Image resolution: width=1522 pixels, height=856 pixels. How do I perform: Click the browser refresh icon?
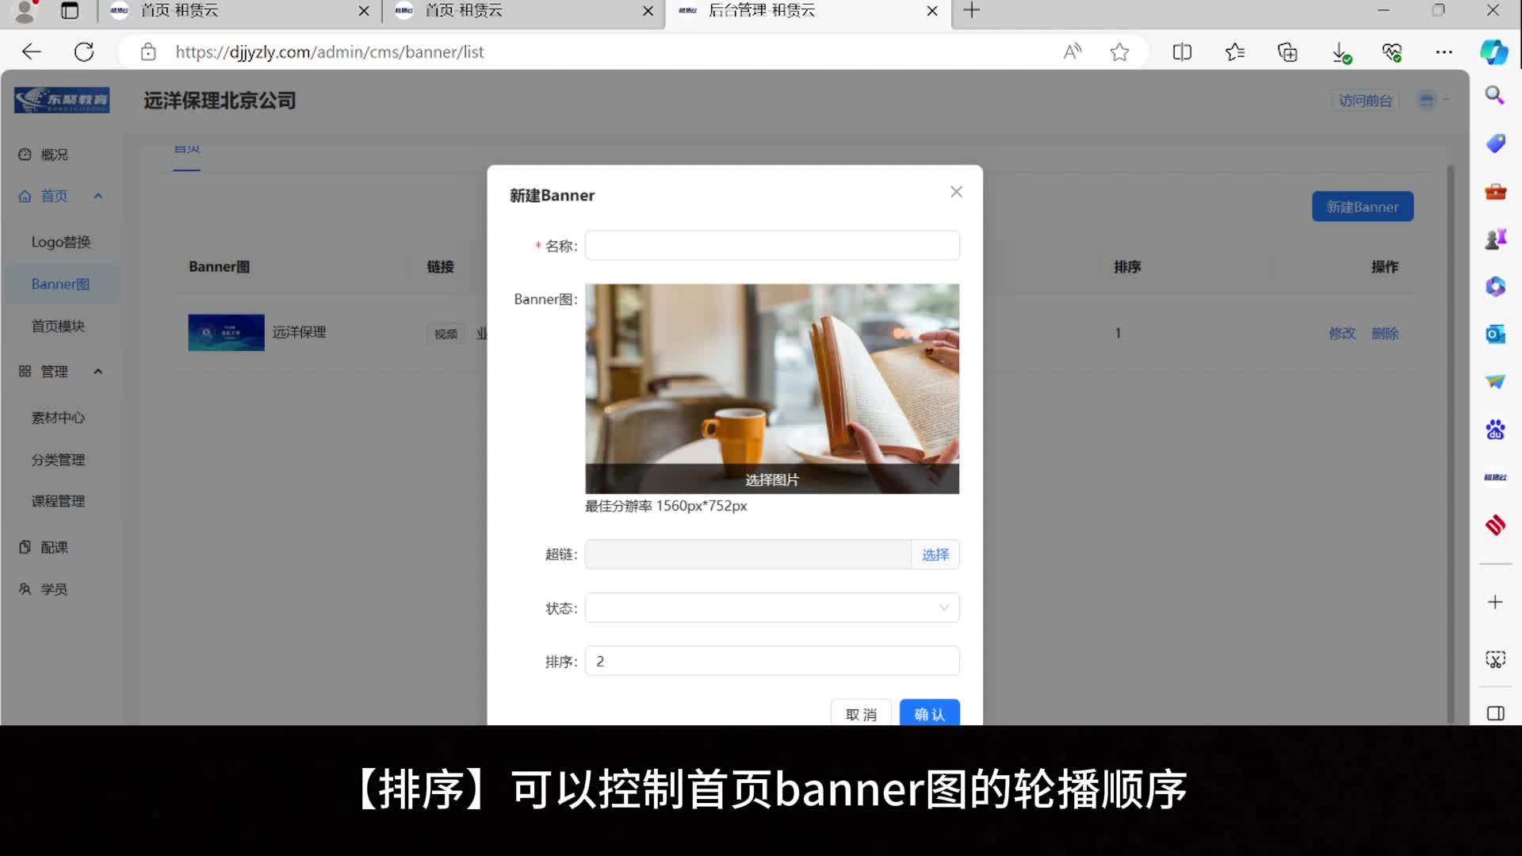click(x=84, y=52)
